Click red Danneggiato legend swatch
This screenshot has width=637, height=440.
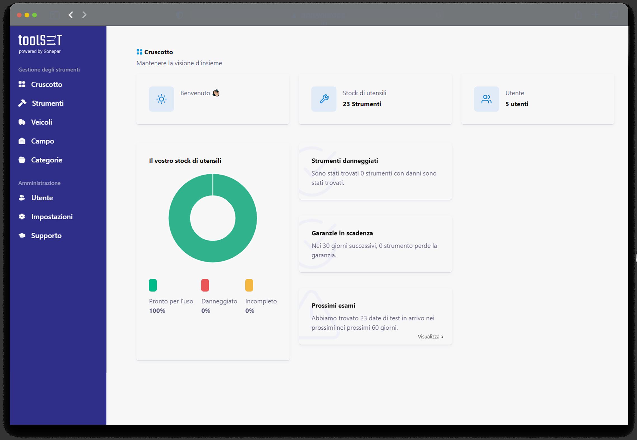[x=205, y=285]
